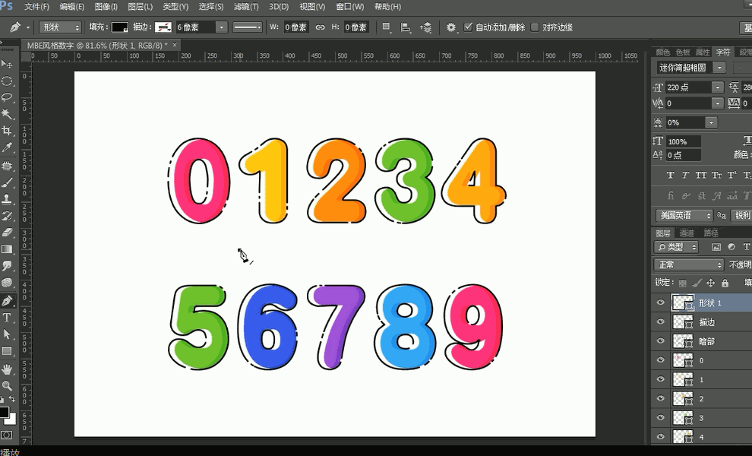Image resolution: width=752 pixels, height=456 pixels.
Task: Open the 滤镜(T) menu
Action: point(246,7)
